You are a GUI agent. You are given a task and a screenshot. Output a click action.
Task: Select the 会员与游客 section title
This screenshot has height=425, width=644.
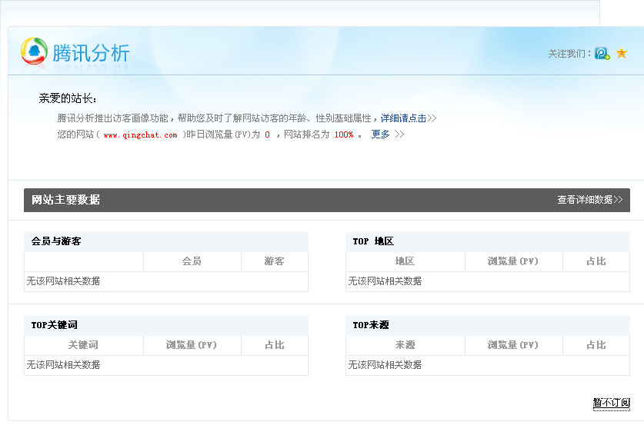(56, 241)
